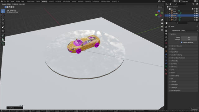Select the Transform tool
199x112 pixels.
tap(3, 31)
